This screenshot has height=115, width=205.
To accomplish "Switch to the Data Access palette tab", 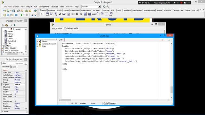I will (x=75, y=11).
